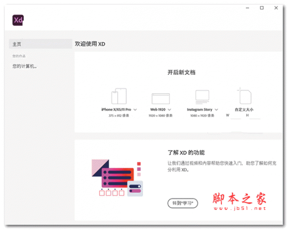
Task: Minimize the XD window
Action: coord(248,8)
